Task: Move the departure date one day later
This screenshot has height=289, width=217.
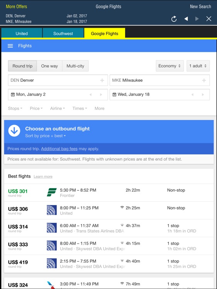Action: (x=101, y=94)
